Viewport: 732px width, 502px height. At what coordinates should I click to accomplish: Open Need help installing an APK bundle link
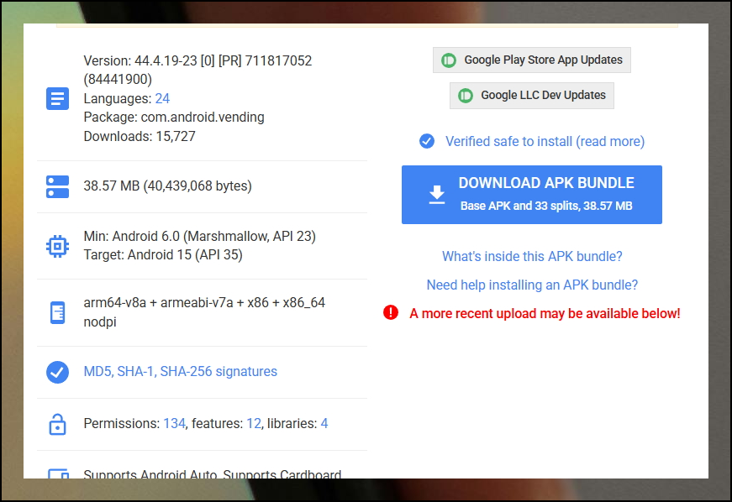pyautogui.click(x=532, y=285)
